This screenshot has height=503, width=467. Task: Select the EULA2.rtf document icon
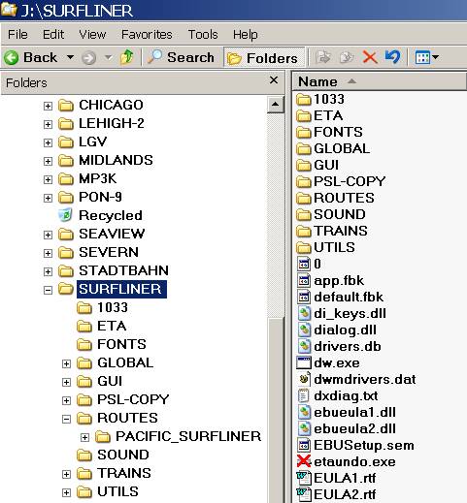click(x=304, y=494)
